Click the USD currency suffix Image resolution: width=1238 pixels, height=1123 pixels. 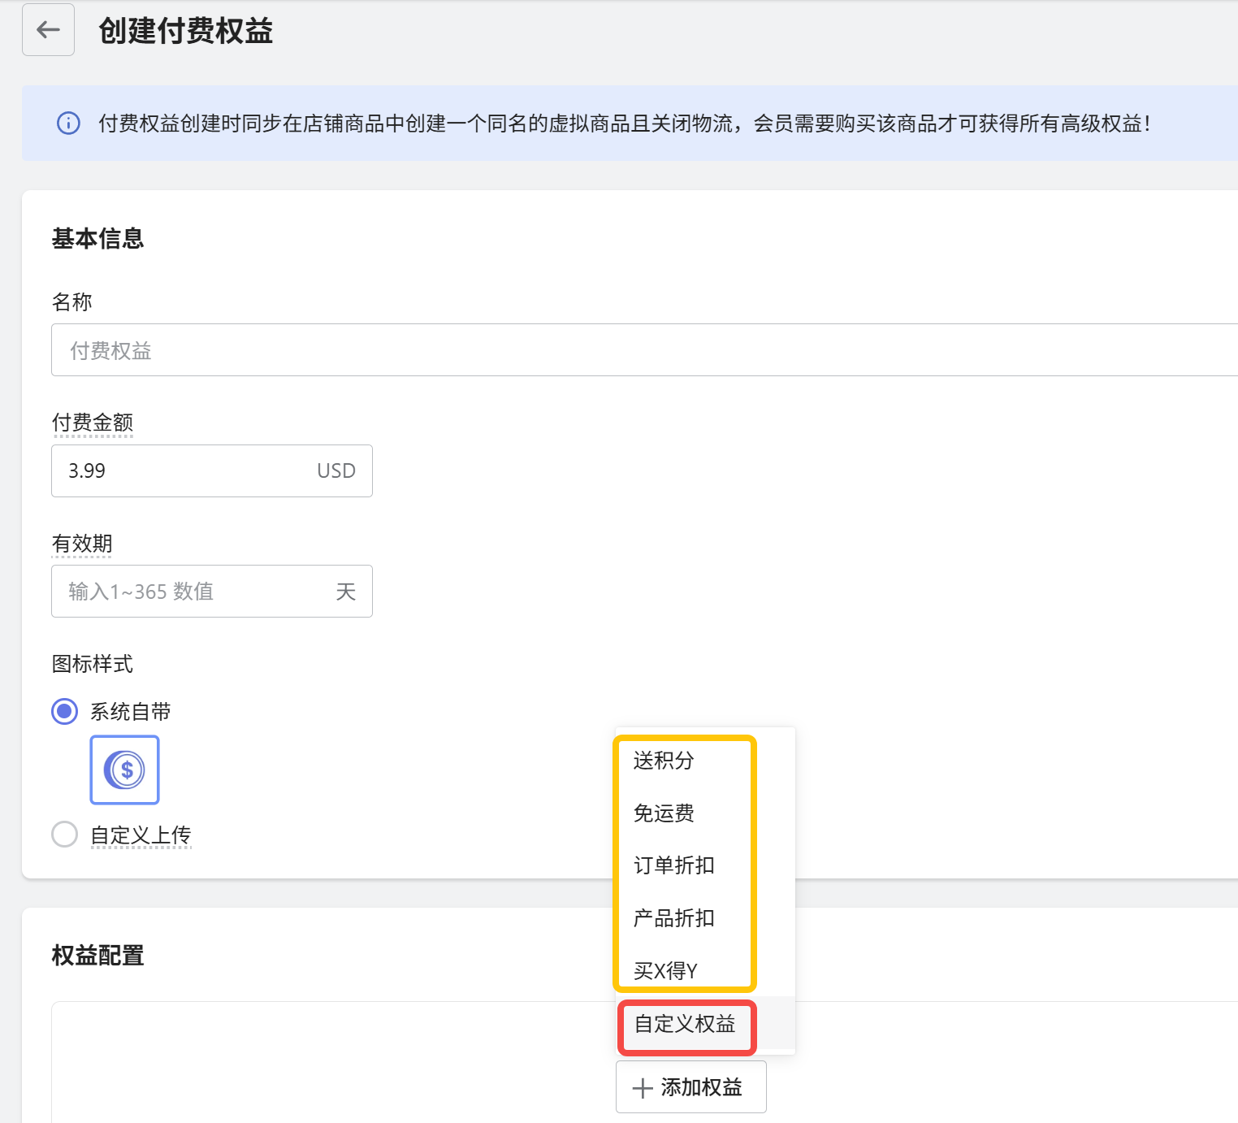pyautogui.click(x=336, y=470)
